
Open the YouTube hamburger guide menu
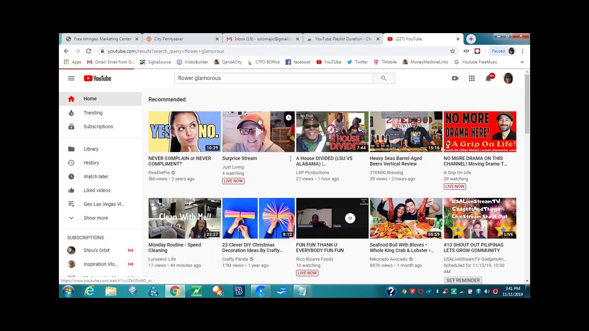pyautogui.click(x=71, y=78)
